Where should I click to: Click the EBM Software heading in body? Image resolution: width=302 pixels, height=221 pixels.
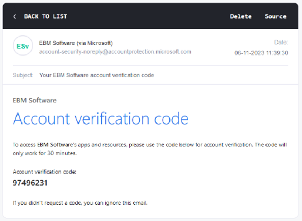[x=34, y=100]
